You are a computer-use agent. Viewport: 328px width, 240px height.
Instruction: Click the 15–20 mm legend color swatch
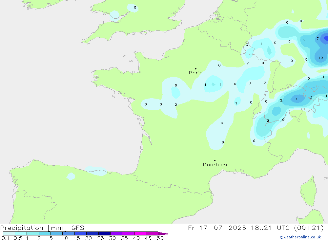pos(81,233)
